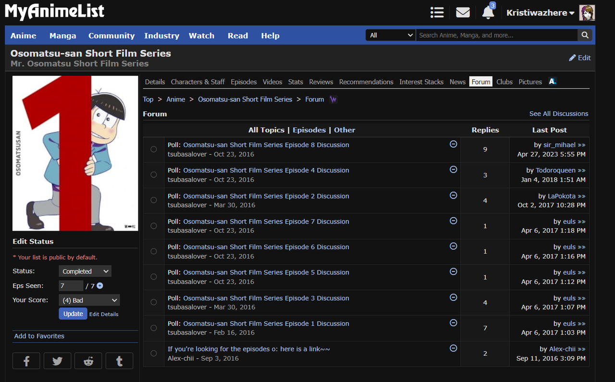
Task: Open the Watch navigation menu
Action: 201,36
